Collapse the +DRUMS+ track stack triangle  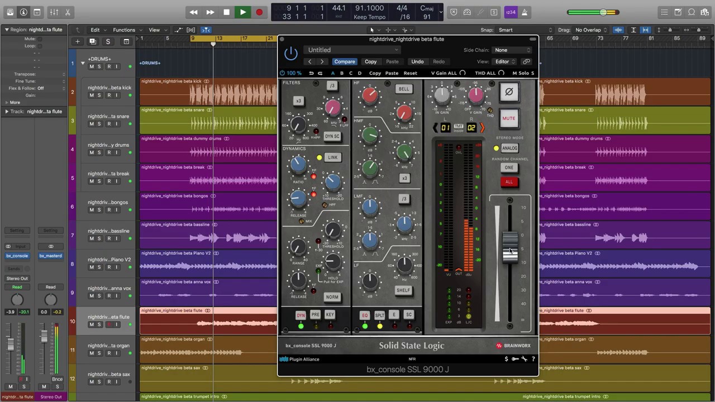point(83,63)
